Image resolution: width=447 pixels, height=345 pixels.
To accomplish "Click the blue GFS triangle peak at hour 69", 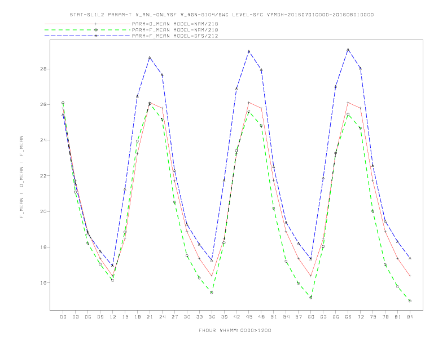I will tap(348, 50).
